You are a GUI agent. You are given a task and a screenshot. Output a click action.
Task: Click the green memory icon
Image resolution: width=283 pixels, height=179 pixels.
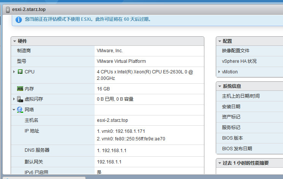[x=20, y=89]
